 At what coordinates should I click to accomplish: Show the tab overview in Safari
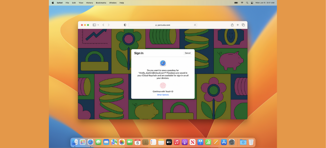pyautogui.click(x=243, y=25)
